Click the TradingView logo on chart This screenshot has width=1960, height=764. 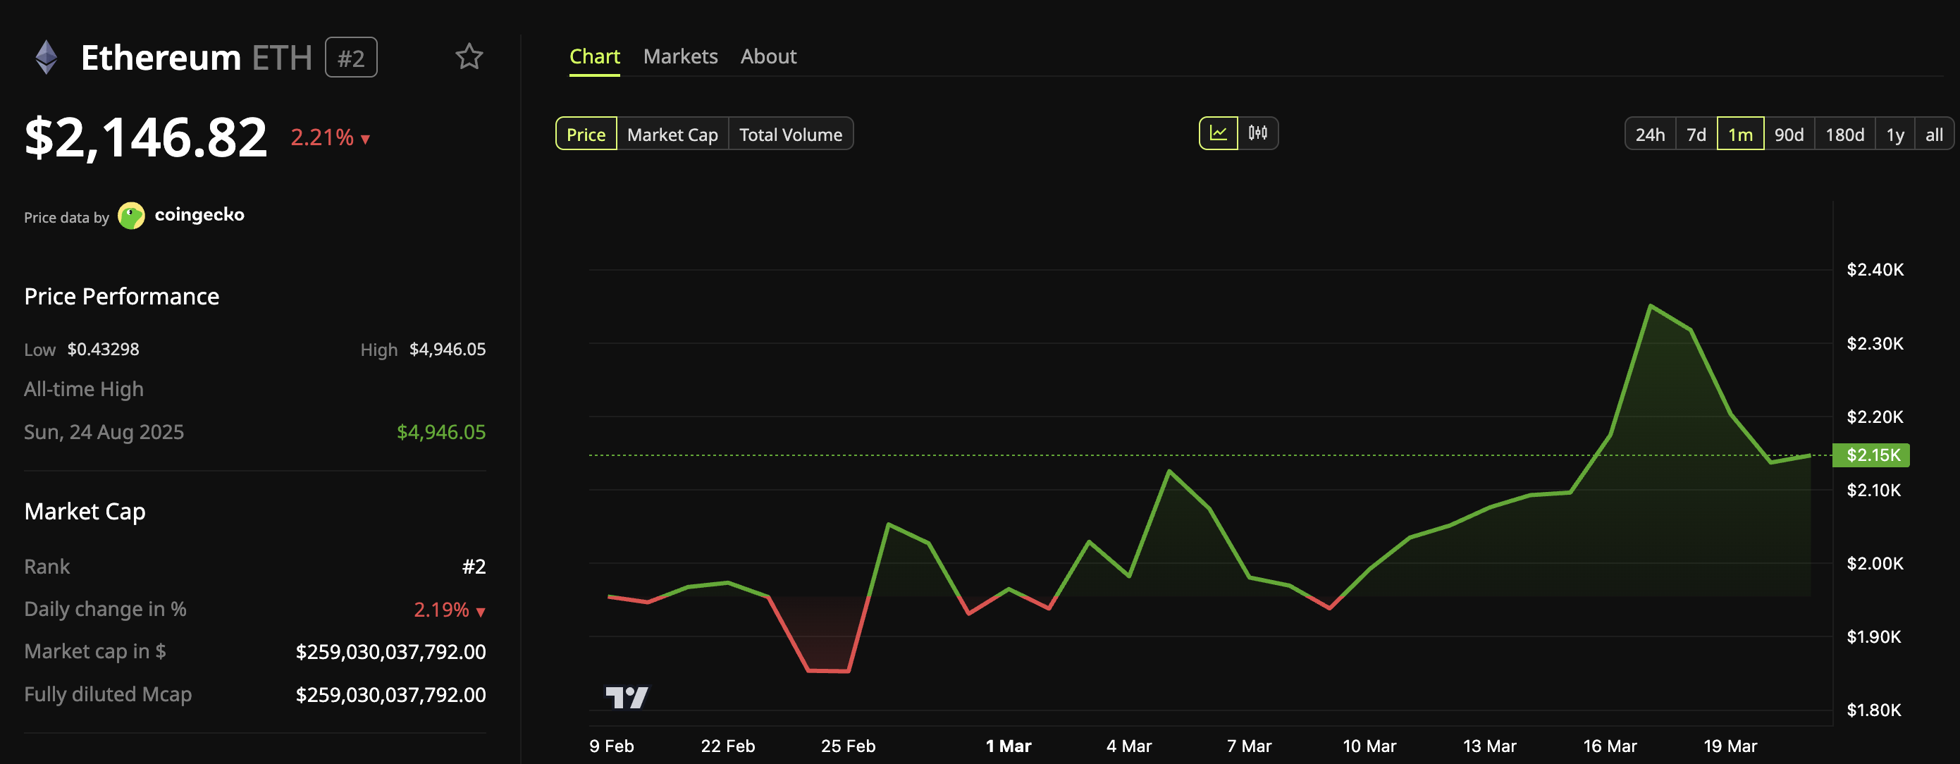(x=626, y=696)
